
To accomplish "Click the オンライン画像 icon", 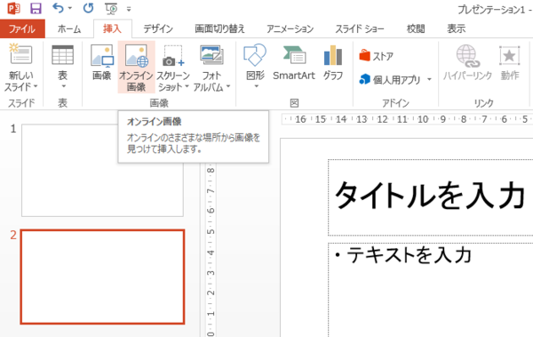I will coord(136,55).
